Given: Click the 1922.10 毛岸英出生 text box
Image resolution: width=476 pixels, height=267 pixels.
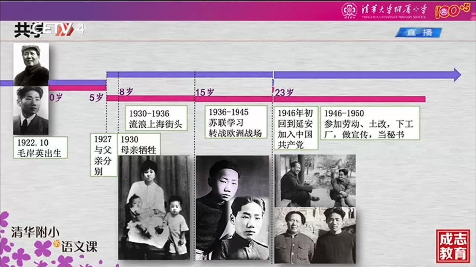Looking at the screenshot, I should [x=40, y=147].
